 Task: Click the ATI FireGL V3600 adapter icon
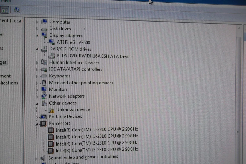(51, 42)
